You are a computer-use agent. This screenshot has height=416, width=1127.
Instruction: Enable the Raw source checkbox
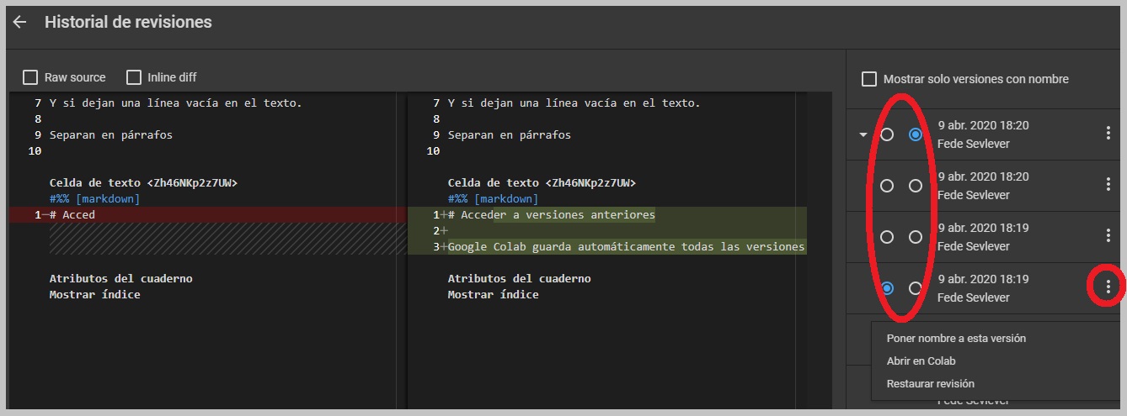tap(30, 77)
